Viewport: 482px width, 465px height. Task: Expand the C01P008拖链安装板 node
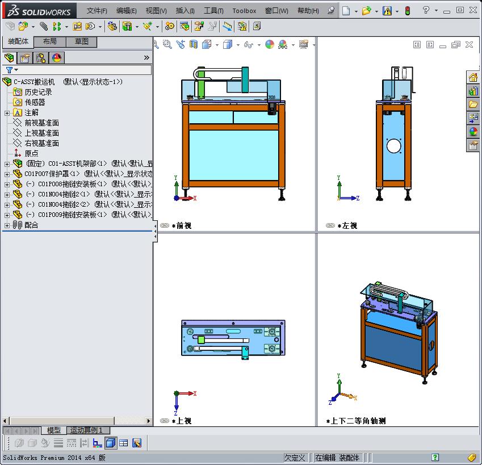pos(7,185)
